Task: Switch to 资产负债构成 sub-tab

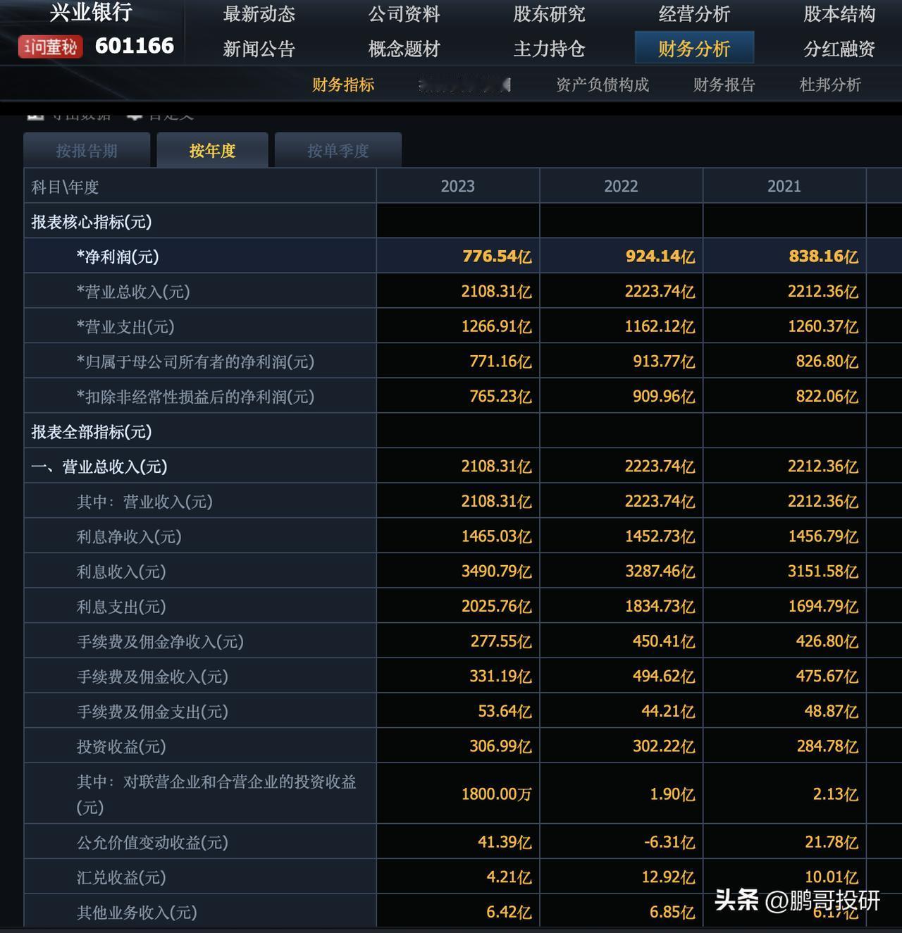Action: pyautogui.click(x=602, y=85)
